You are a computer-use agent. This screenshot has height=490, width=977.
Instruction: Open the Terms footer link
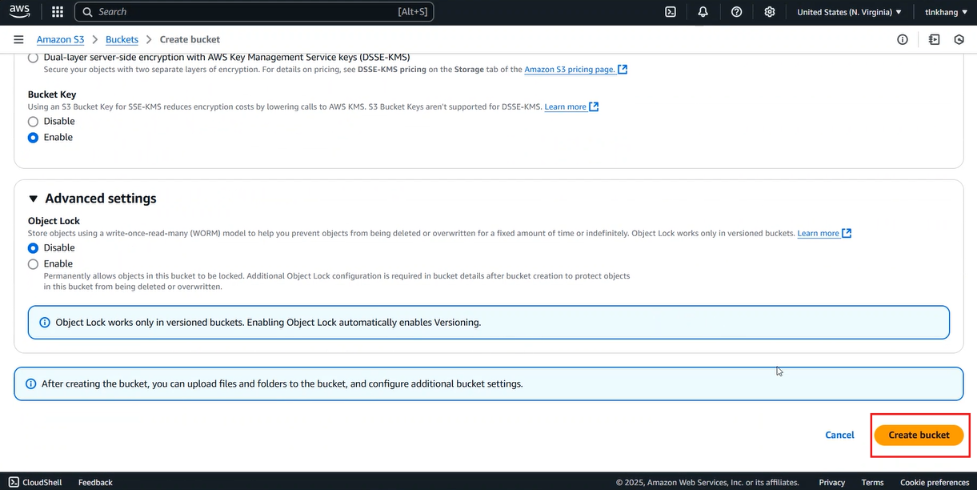(872, 482)
